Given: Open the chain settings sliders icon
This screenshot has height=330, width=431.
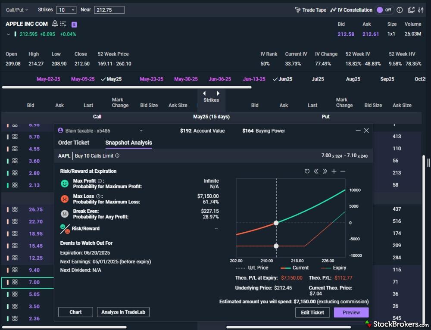Looking at the screenshot, I should (x=421, y=10).
